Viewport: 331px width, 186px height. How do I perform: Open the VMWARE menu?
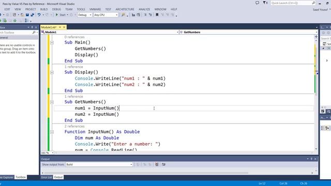coord(95,9)
